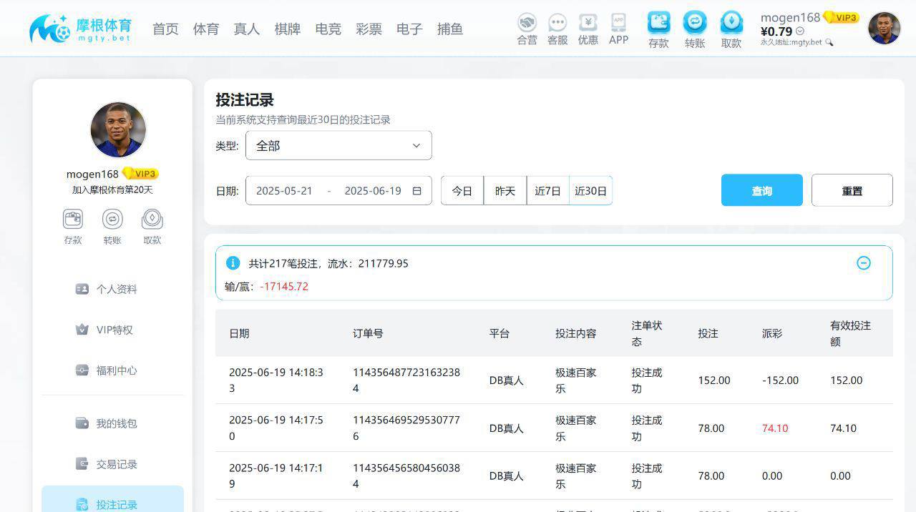Click the 重置 reset button
Viewport: 916px width, 512px height.
[x=852, y=190]
